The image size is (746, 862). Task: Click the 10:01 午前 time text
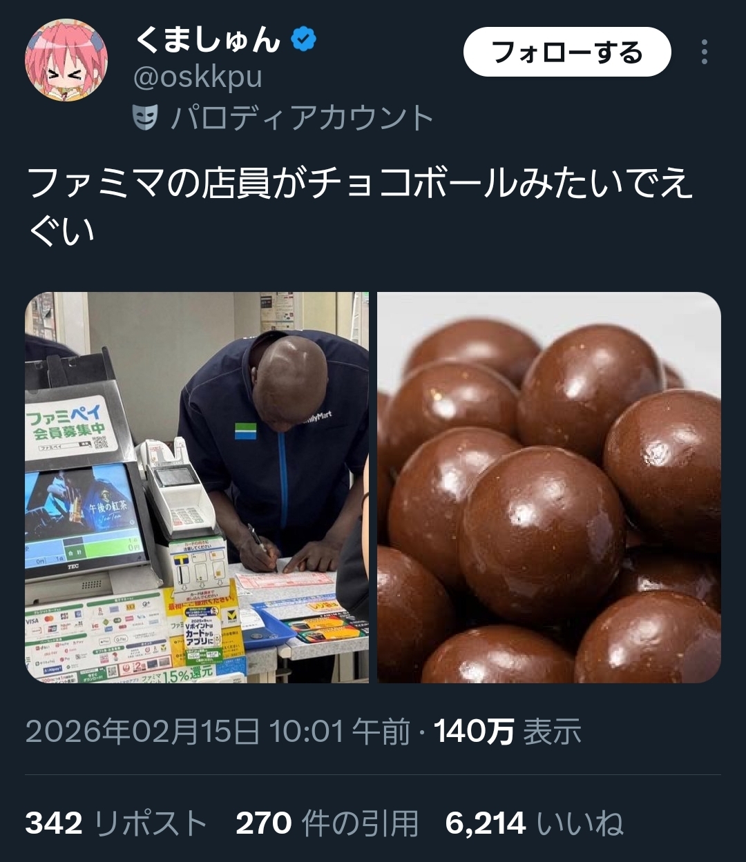[x=339, y=732]
